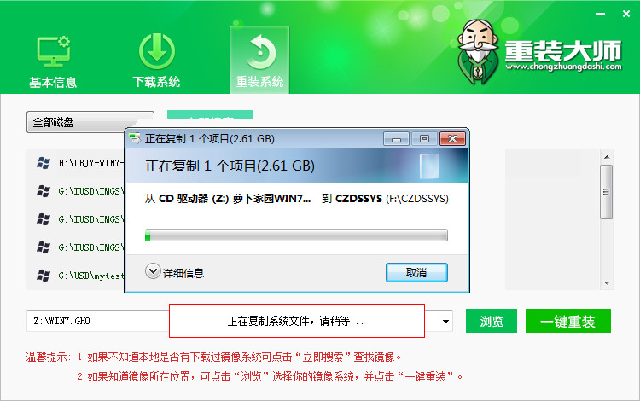Click the copy dialog title bar icon

point(135,139)
